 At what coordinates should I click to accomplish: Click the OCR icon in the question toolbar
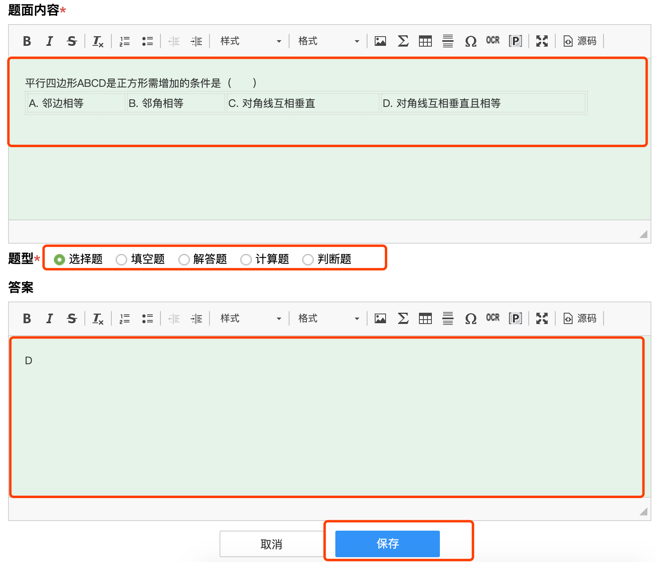pos(493,41)
